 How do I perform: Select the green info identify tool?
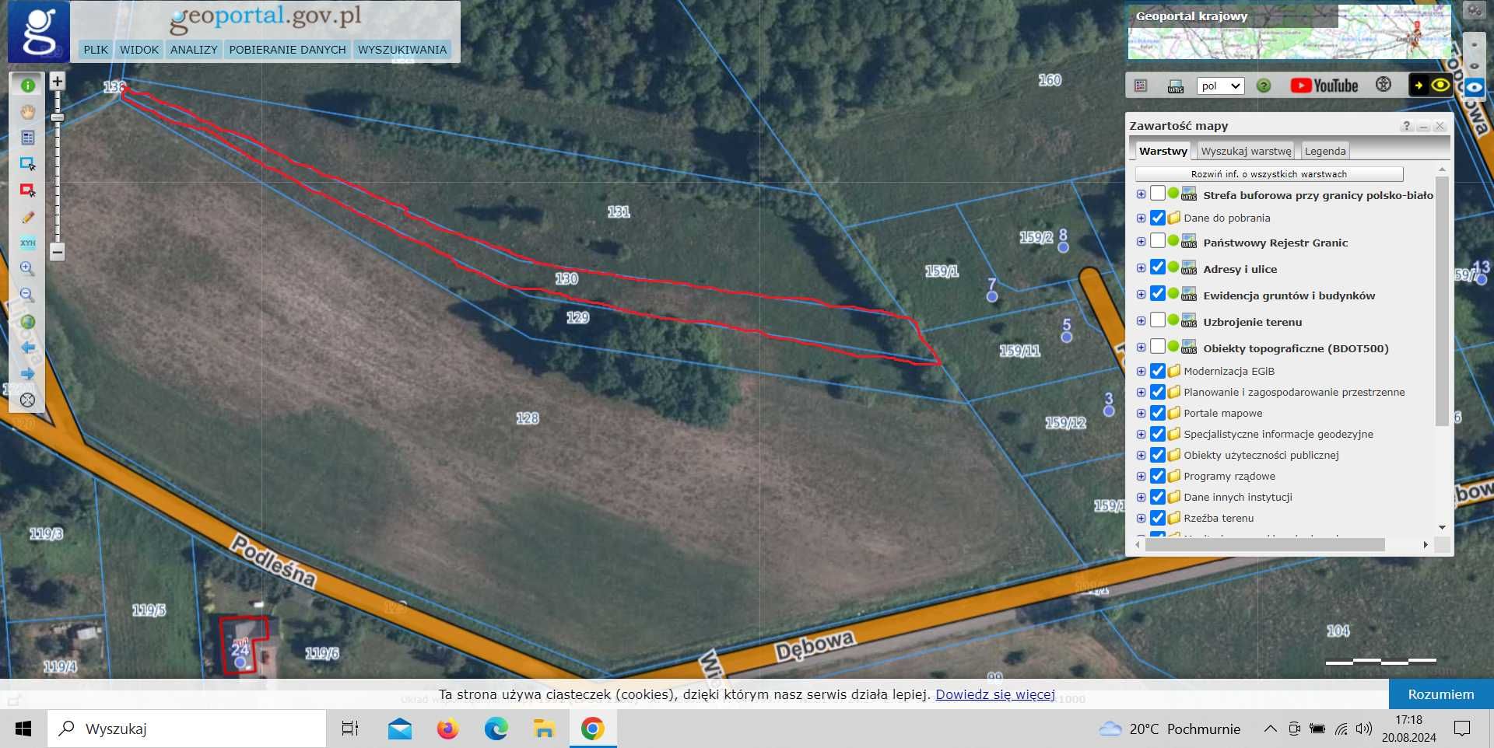click(x=28, y=86)
